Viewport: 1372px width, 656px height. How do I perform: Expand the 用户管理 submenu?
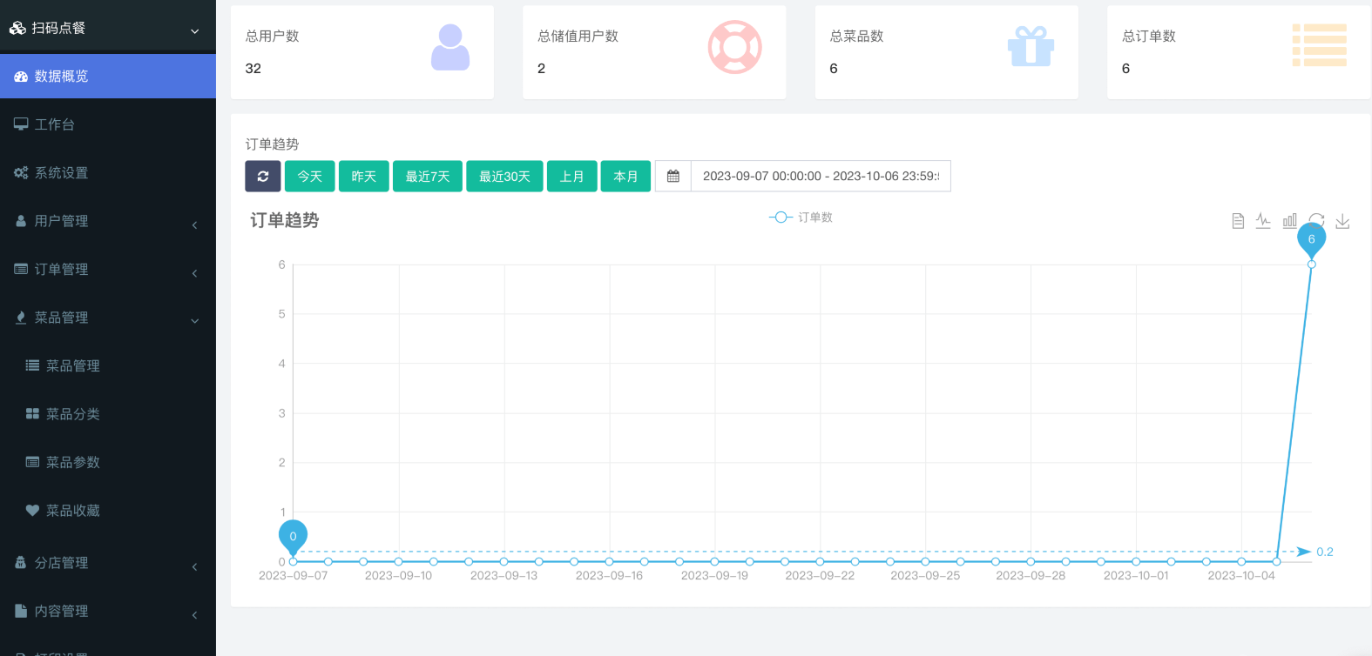coord(108,221)
